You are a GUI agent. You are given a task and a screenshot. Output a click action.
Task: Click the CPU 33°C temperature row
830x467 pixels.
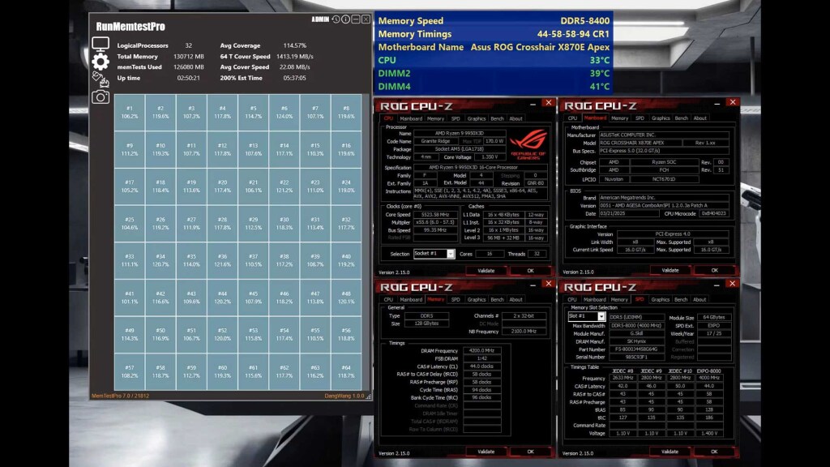494,60
